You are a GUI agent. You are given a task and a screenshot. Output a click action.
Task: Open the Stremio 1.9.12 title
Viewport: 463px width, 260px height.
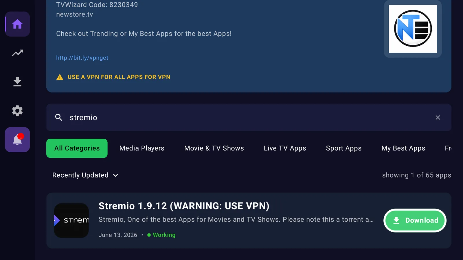(x=184, y=206)
